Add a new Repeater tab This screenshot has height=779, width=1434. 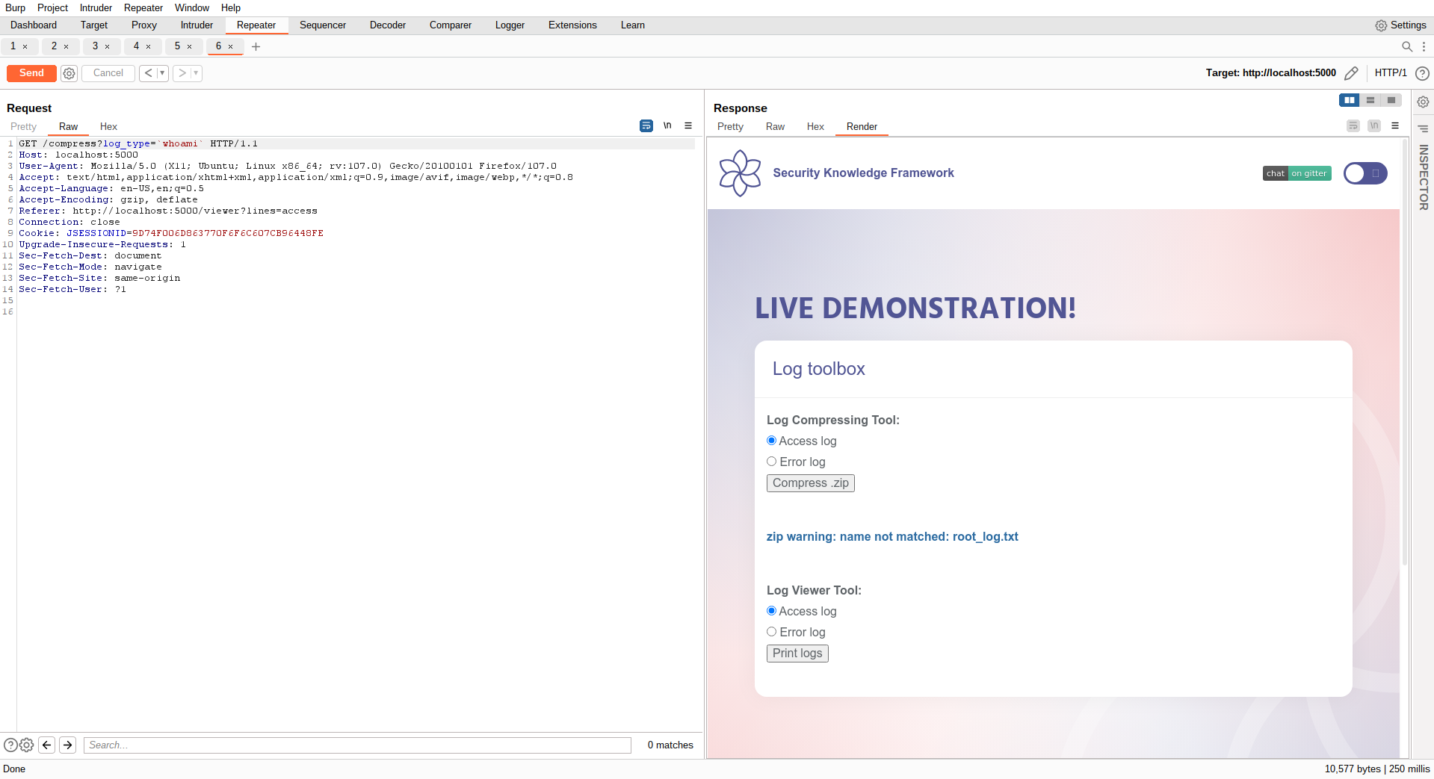click(x=256, y=46)
